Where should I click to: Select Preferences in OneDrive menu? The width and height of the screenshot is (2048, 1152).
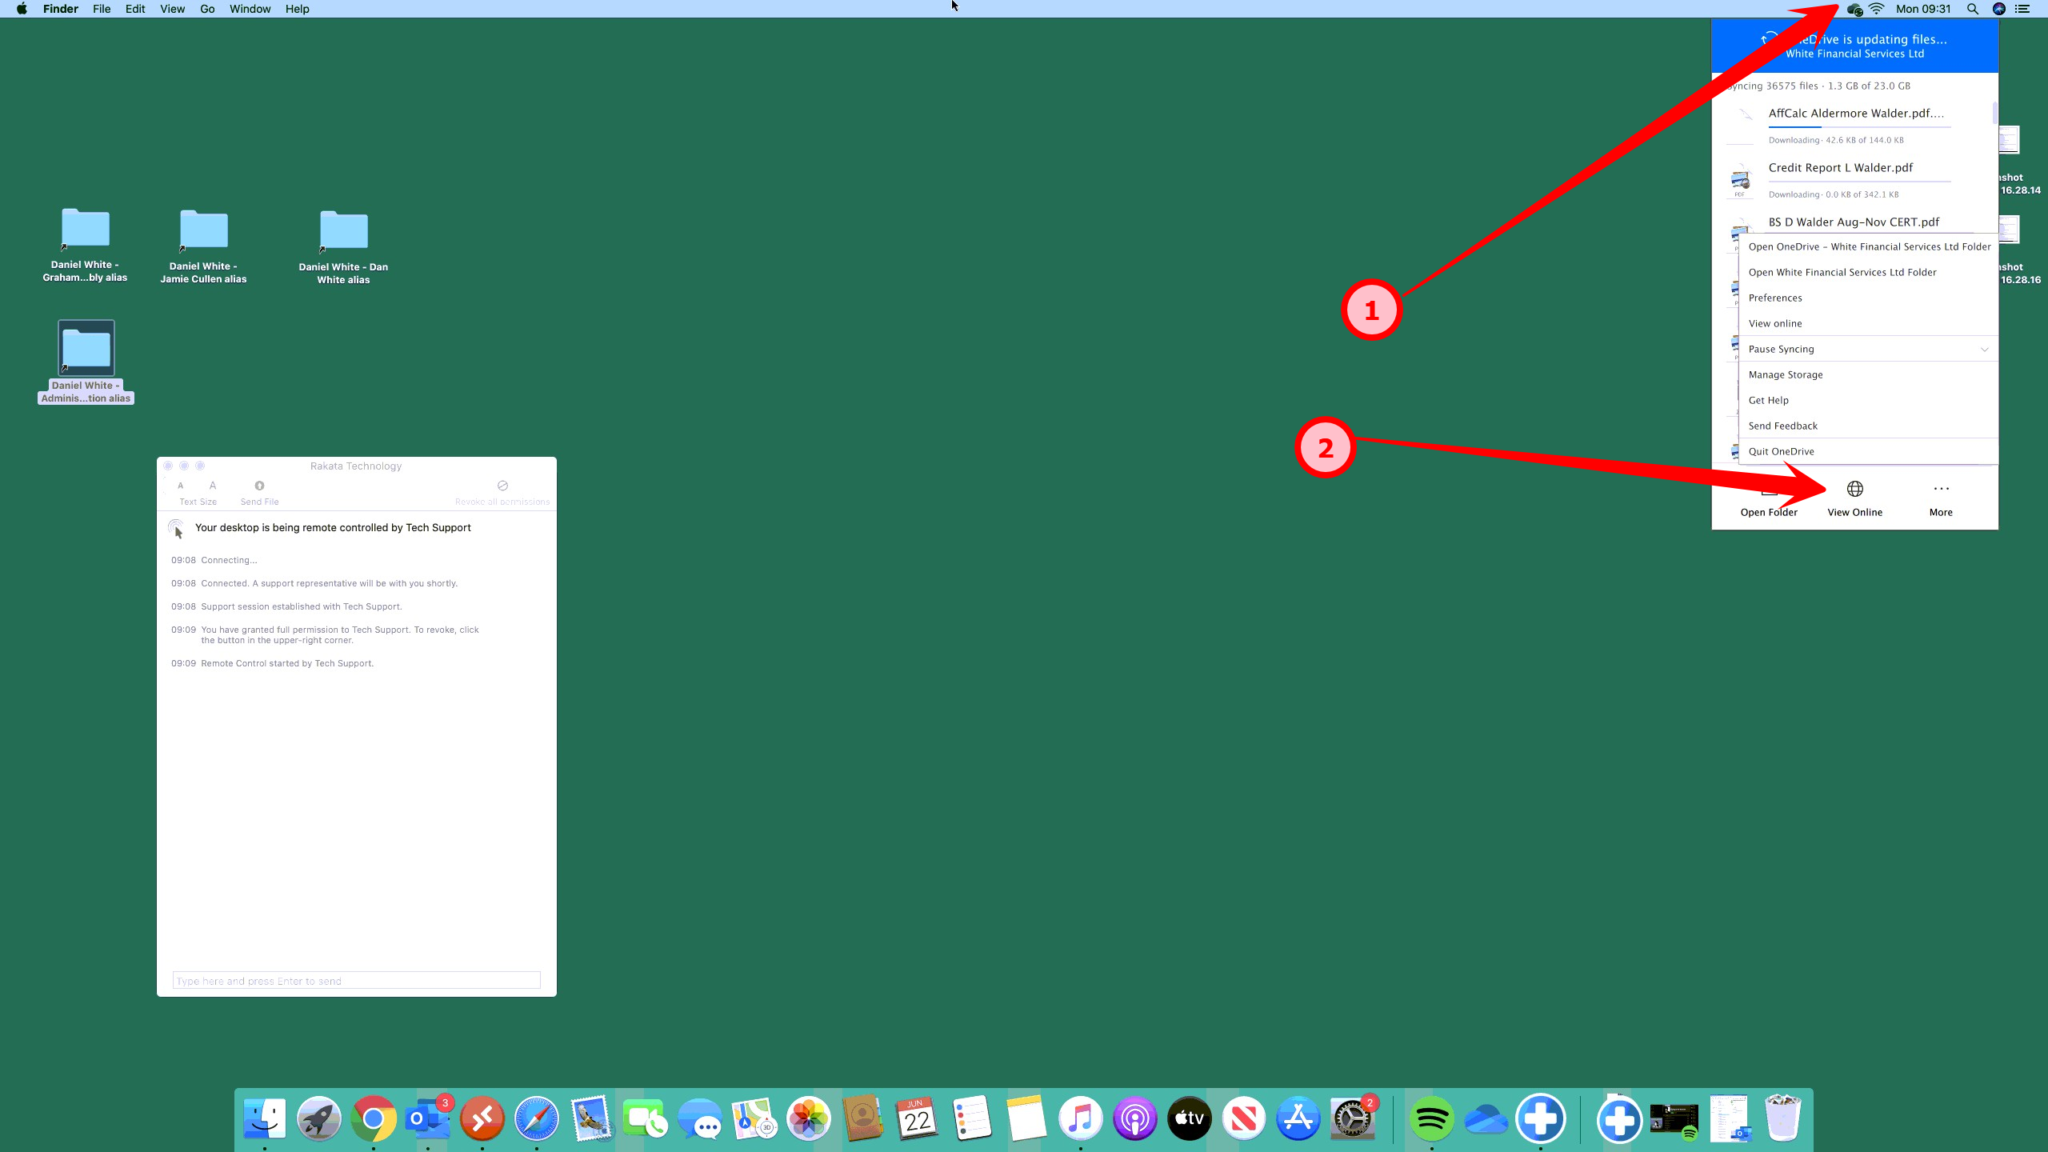click(1775, 298)
